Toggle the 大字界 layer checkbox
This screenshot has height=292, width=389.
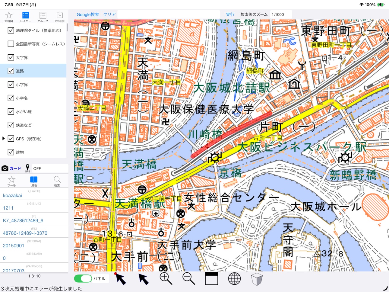coord(11,57)
